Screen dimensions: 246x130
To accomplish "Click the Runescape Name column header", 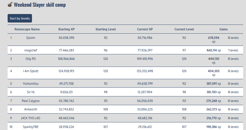I will [27, 29].
